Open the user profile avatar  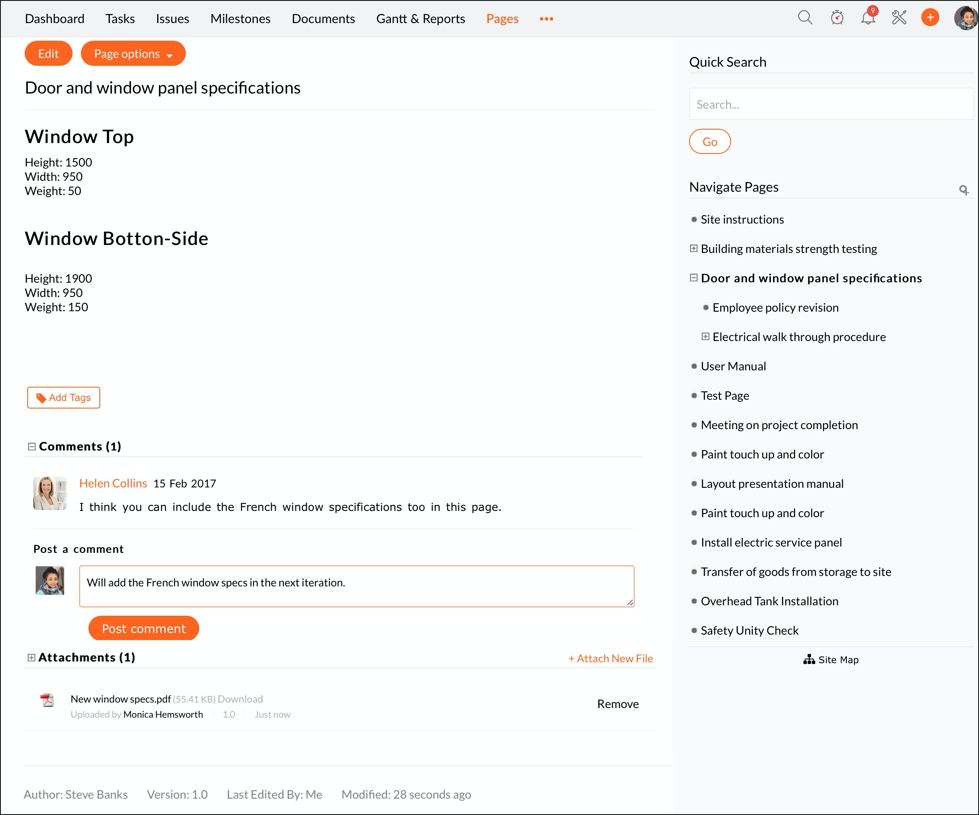pos(965,18)
